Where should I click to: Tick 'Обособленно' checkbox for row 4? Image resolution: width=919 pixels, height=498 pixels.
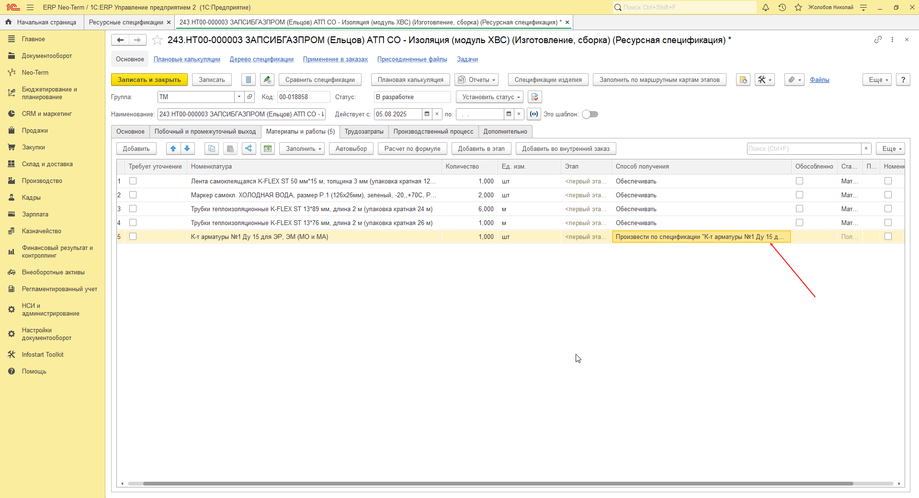tap(799, 223)
